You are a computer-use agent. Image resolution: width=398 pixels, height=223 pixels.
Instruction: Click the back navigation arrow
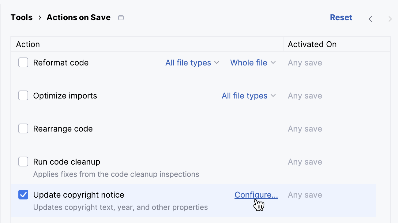(x=372, y=19)
